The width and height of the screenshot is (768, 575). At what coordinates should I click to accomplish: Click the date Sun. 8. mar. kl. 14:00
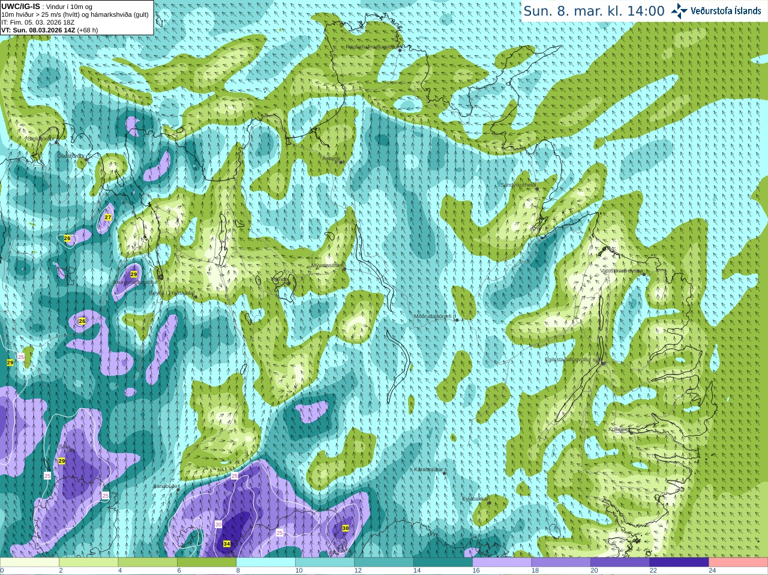click(594, 11)
